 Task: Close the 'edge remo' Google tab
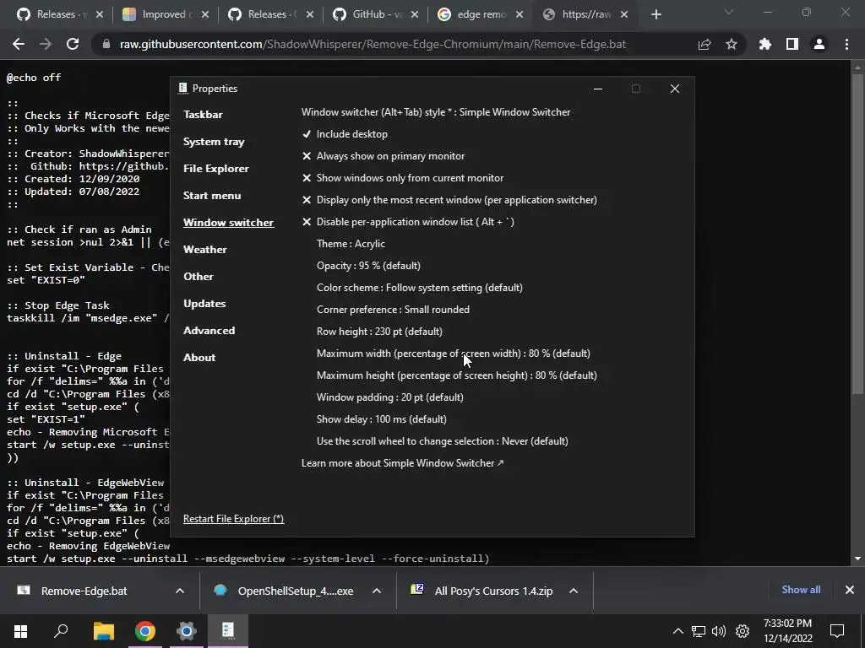[x=520, y=14]
